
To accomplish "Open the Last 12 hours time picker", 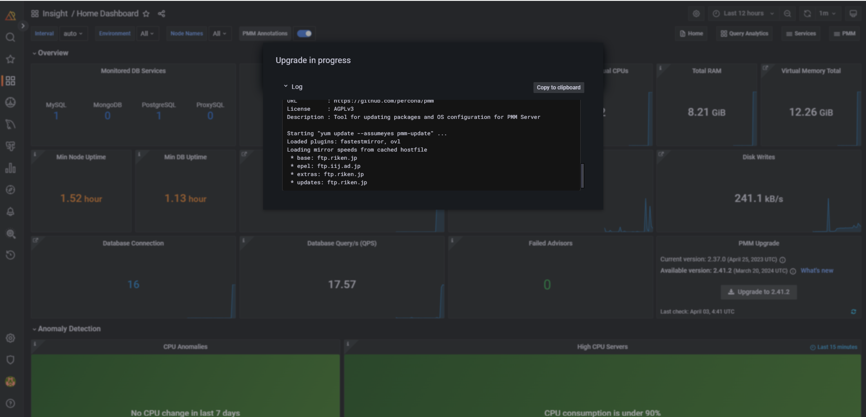I will 743,14.
